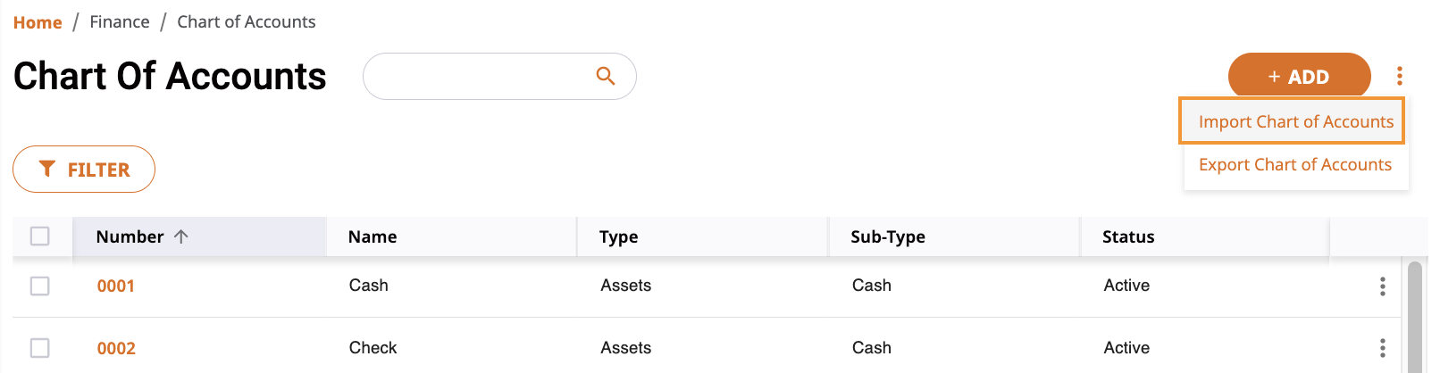Select Import Chart of Accounts
The image size is (1440, 373).
point(1295,121)
